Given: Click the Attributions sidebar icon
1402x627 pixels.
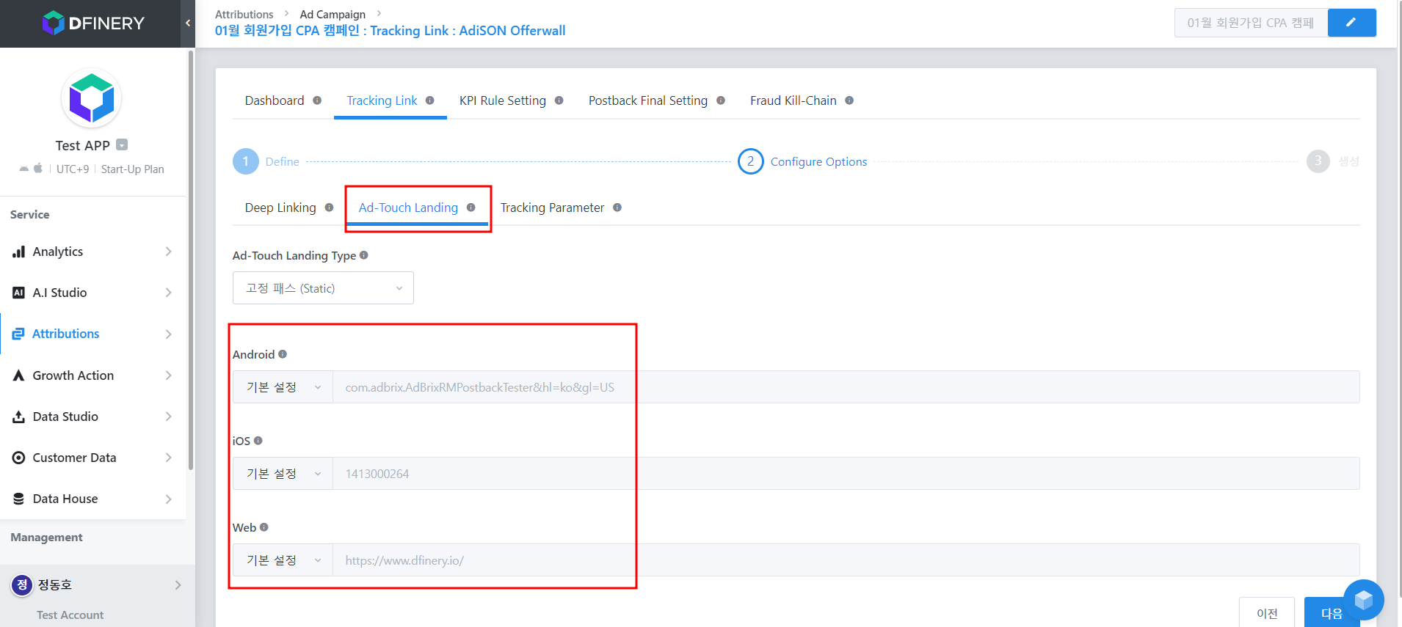Looking at the screenshot, I should click(18, 334).
